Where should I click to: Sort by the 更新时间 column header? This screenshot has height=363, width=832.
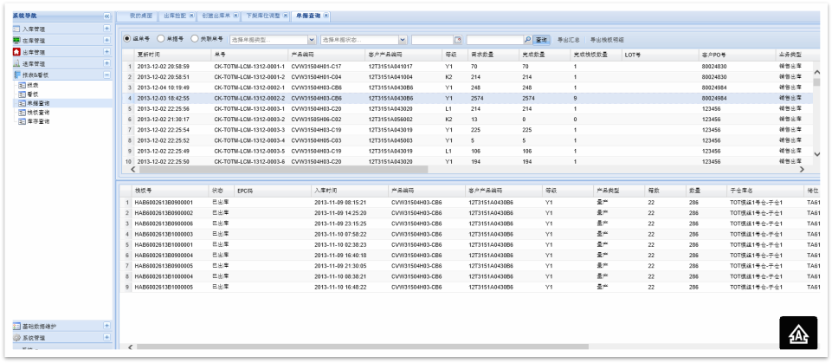[x=172, y=55]
